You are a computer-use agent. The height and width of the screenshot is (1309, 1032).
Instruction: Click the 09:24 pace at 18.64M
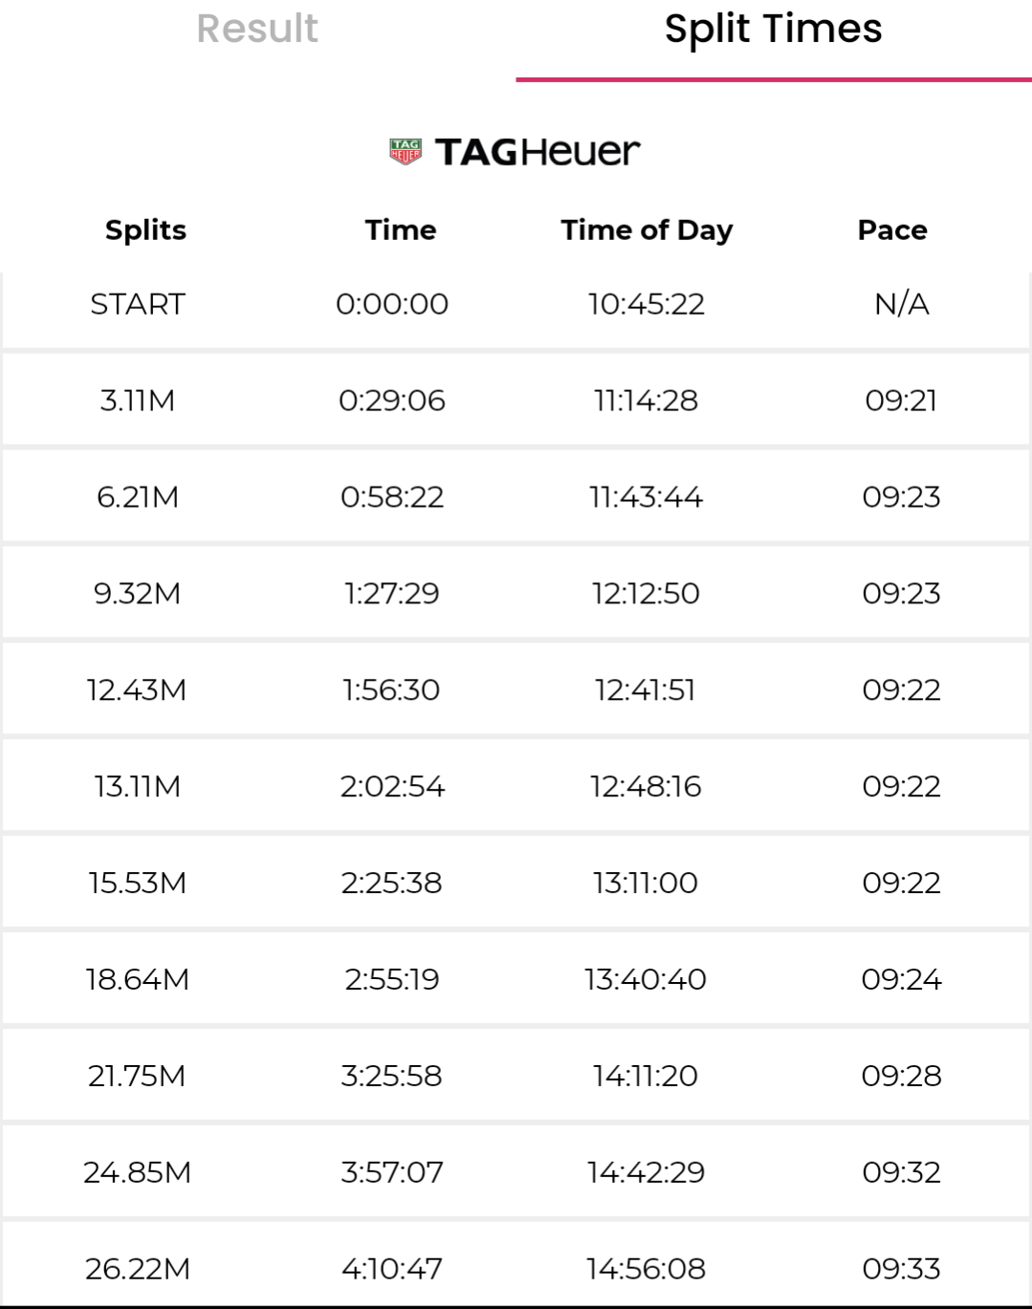pos(901,979)
